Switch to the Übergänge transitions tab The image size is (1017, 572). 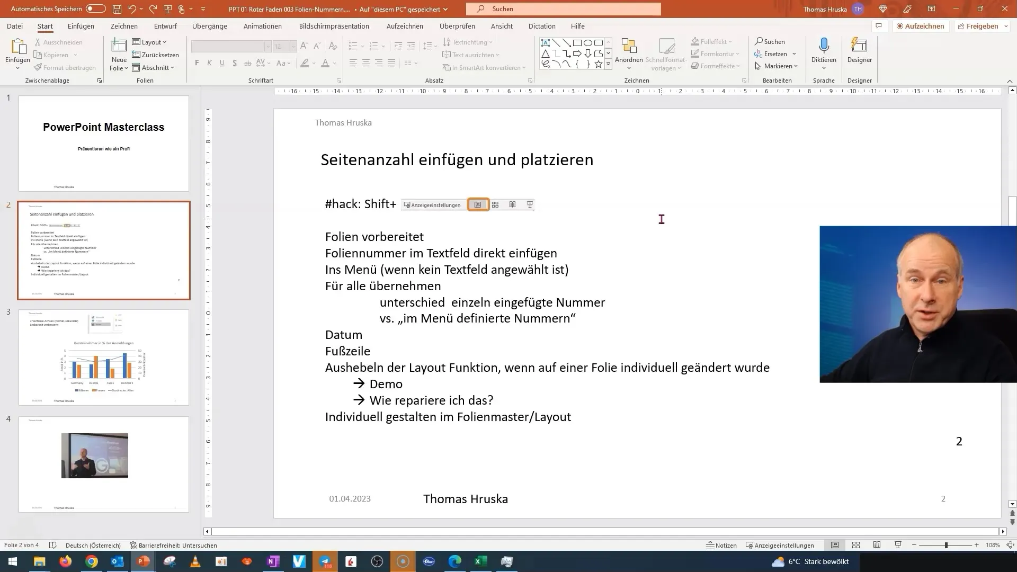[209, 26]
